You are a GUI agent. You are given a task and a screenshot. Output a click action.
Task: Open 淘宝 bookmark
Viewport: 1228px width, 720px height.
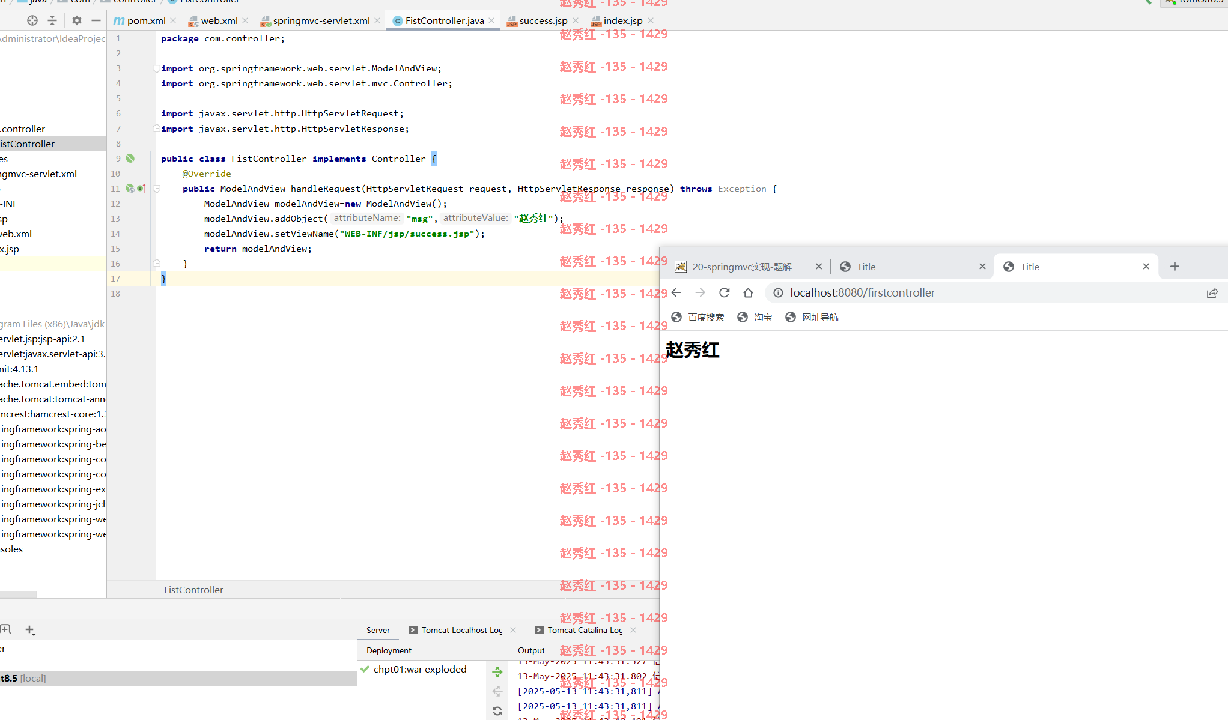click(x=755, y=317)
